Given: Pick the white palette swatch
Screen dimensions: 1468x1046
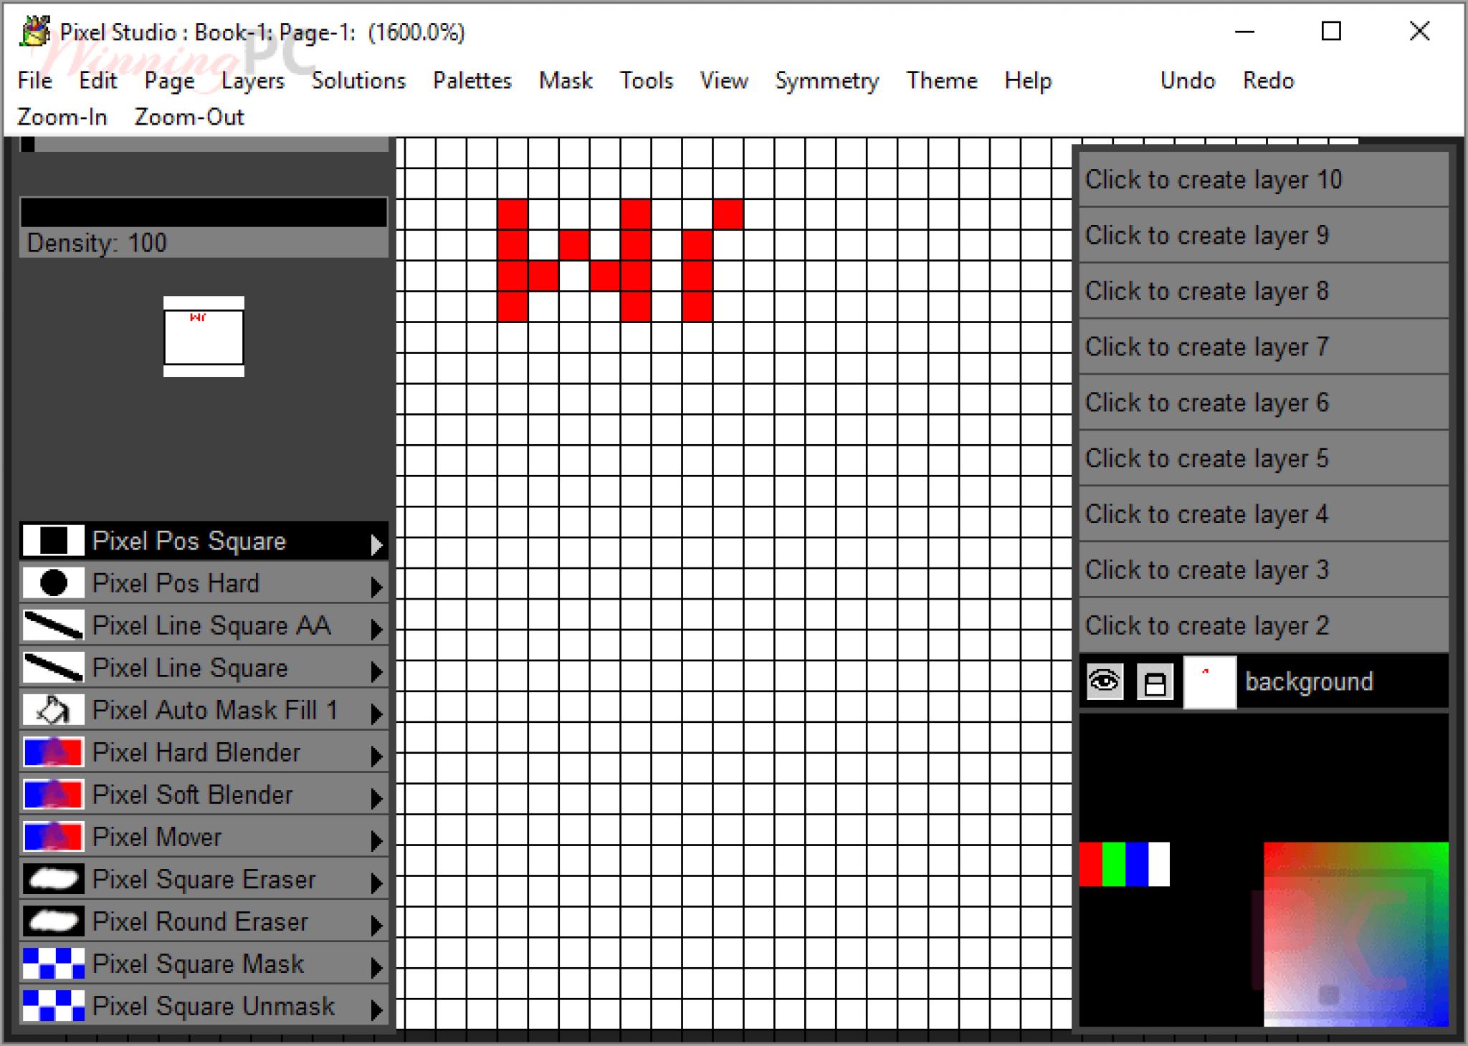Looking at the screenshot, I should pyautogui.click(x=1159, y=864).
